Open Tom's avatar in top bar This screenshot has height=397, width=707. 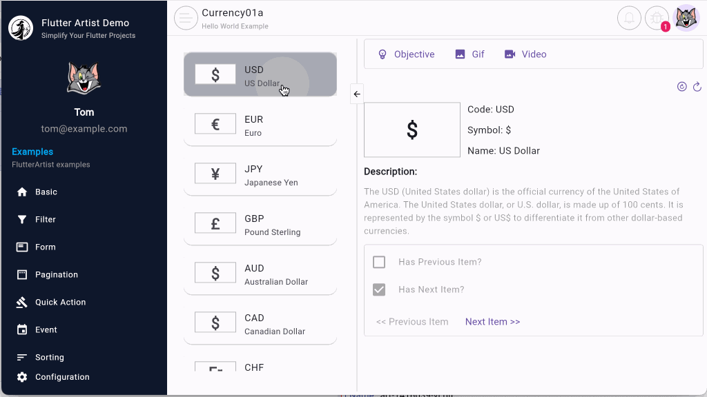click(686, 18)
